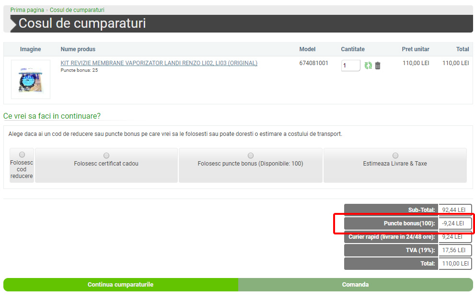Select the Folosesc certificat cadou option

click(x=106, y=156)
